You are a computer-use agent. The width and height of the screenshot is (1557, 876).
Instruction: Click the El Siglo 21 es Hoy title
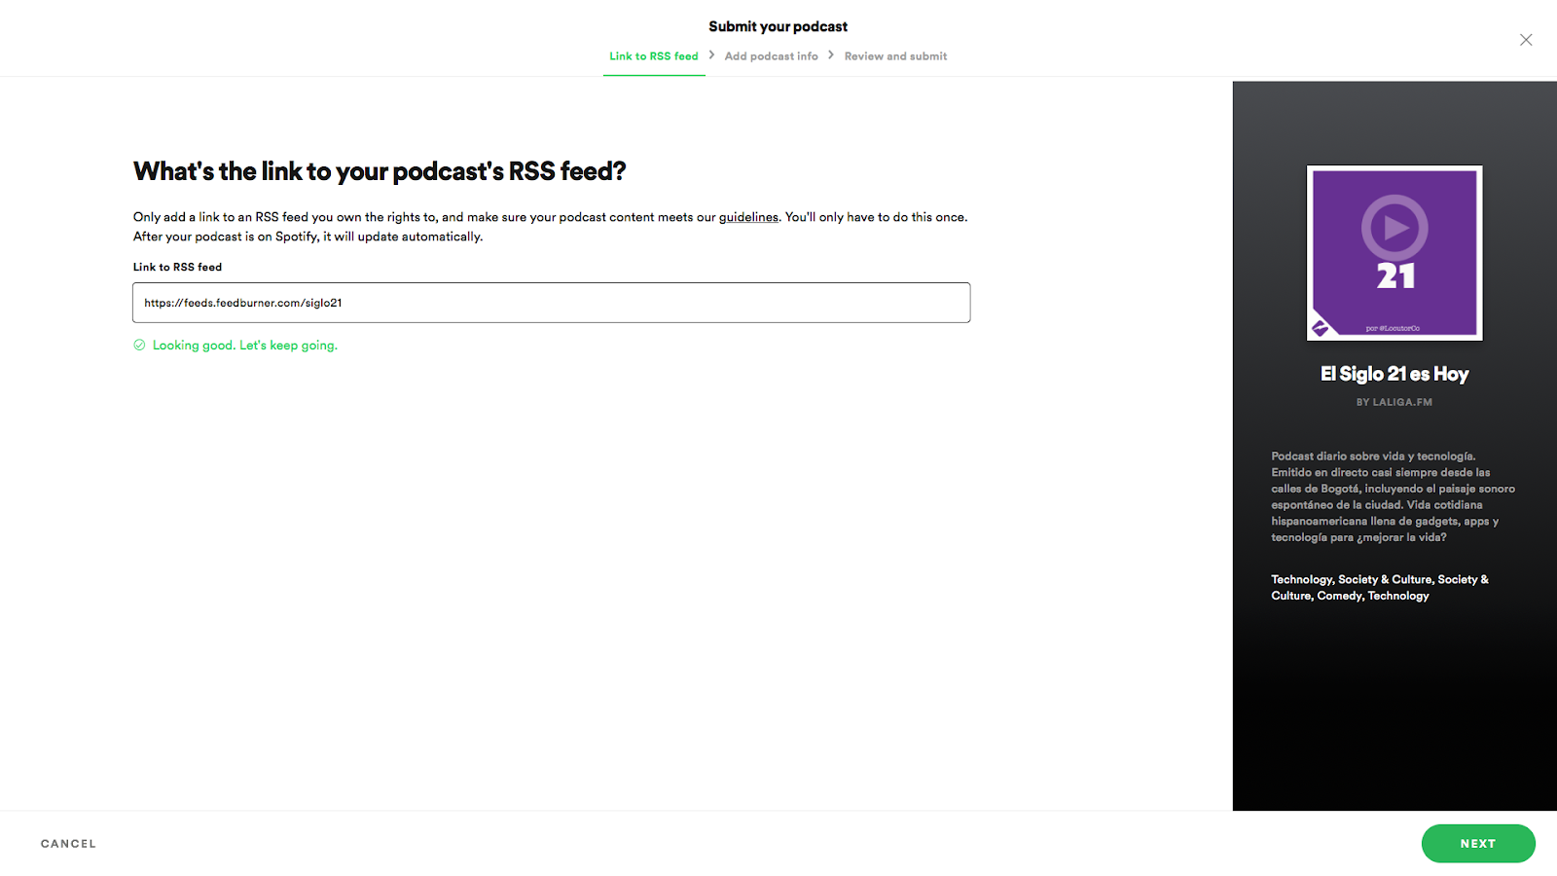pos(1394,374)
